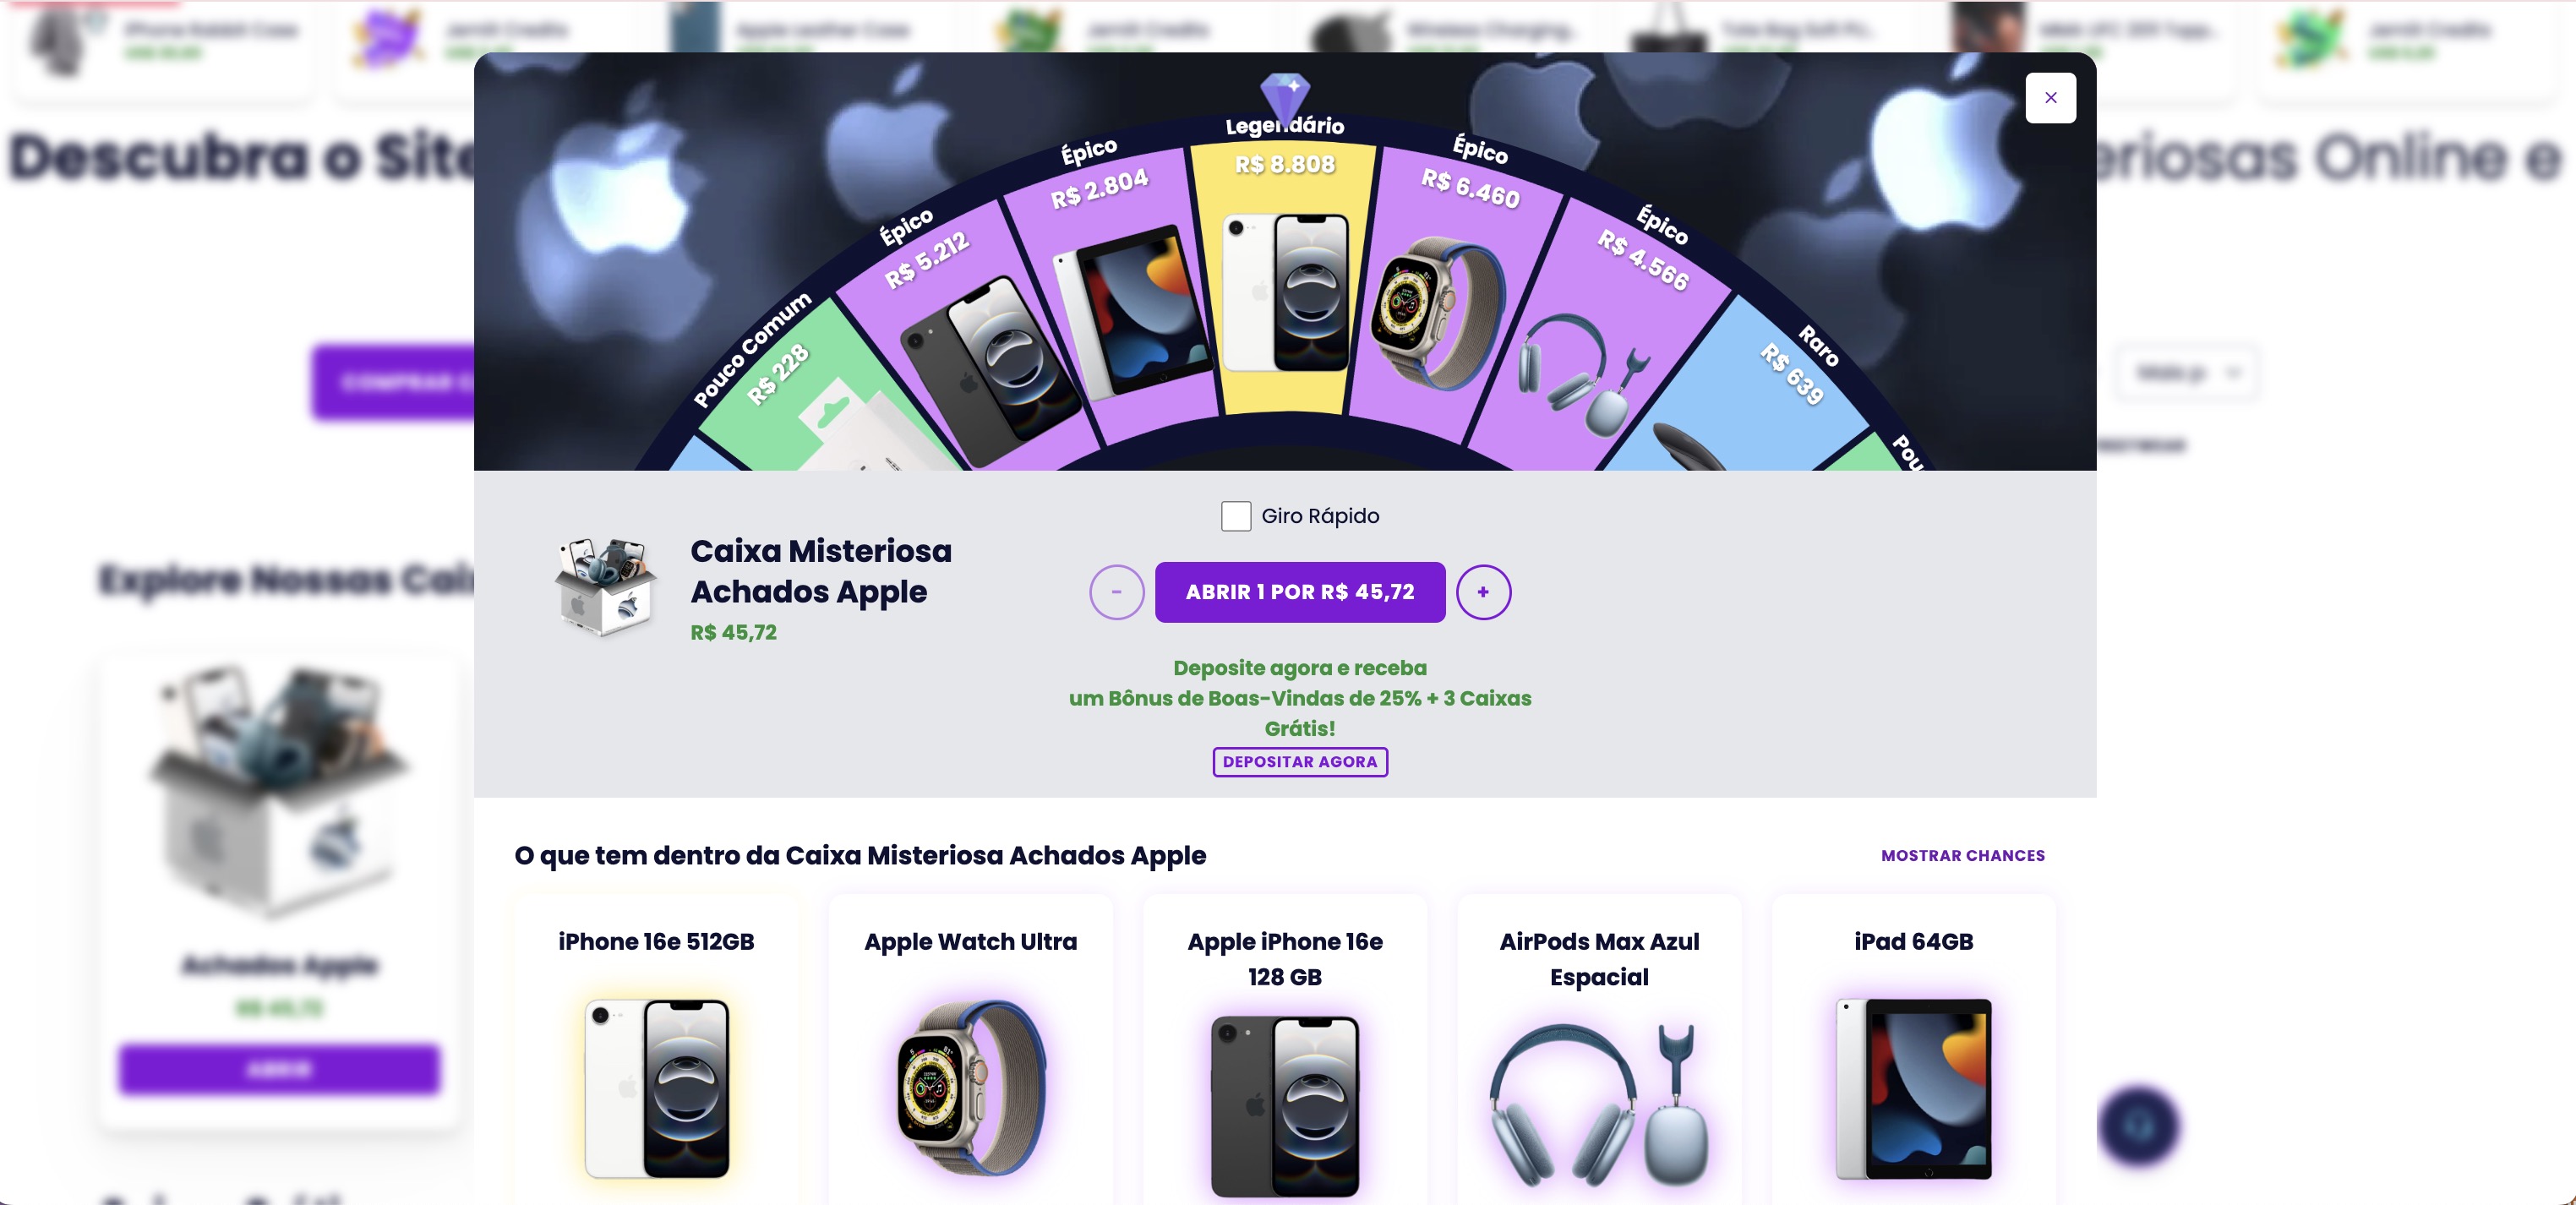The image size is (2576, 1205).
Task: Close the mystery box modal
Action: tap(2050, 98)
